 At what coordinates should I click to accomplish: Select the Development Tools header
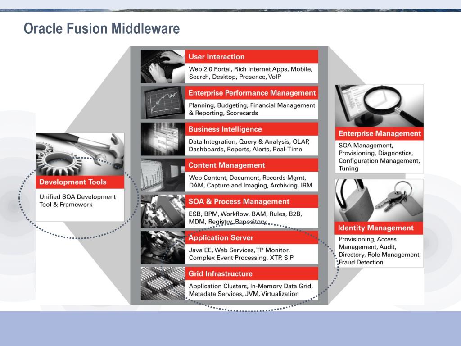(x=80, y=182)
